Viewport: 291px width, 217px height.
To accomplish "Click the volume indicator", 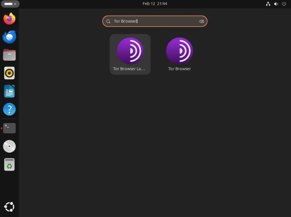I will (x=276, y=4).
